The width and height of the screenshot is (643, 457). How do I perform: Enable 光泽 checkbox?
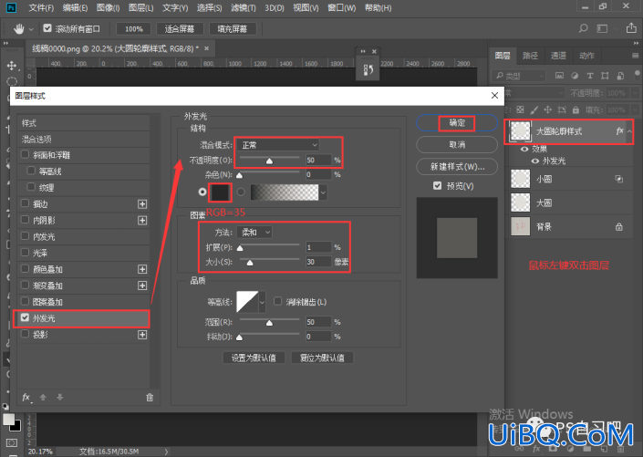(25, 253)
